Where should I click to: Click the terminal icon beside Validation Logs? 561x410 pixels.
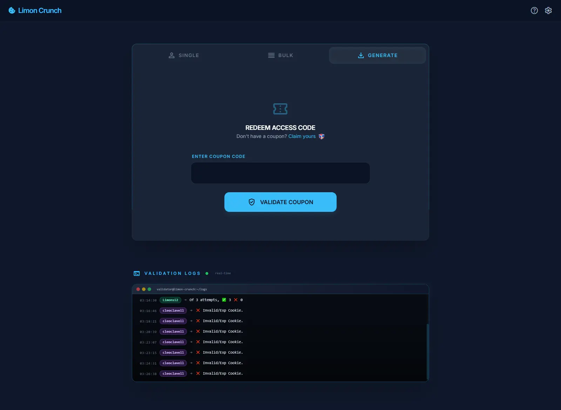pyautogui.click(x=137, y=273)
